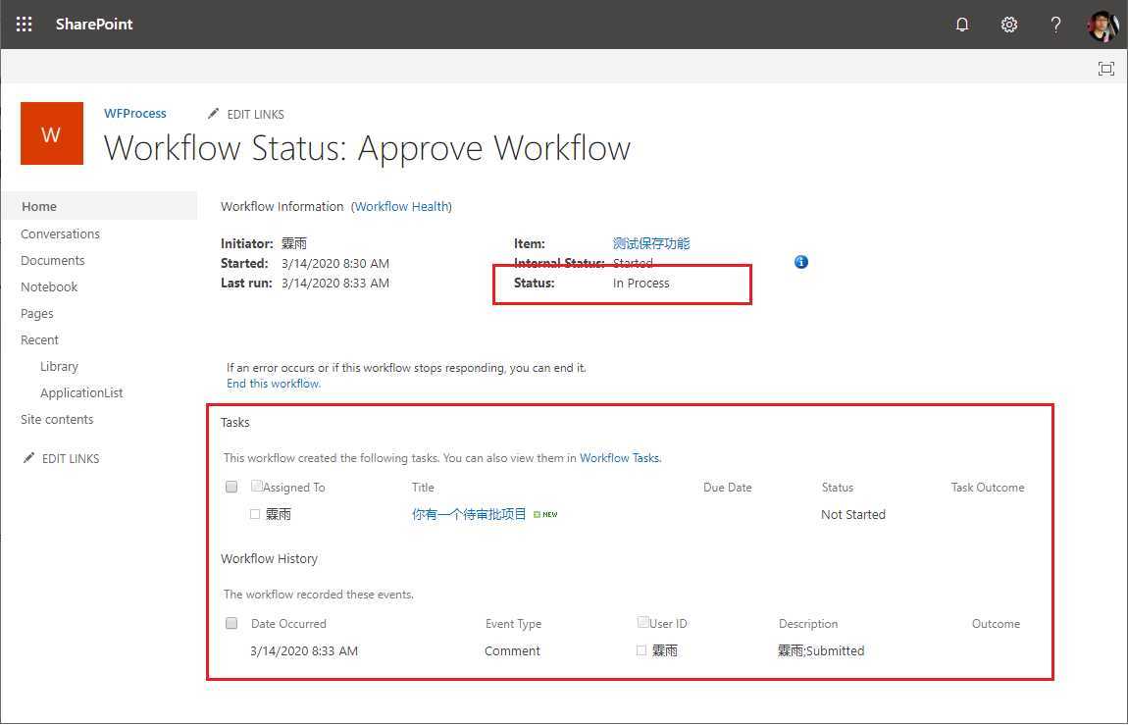The height and width of the screenshot is (725, 1128).
Task: Click the Not Started status cell
Action: [x=853, y=514]
